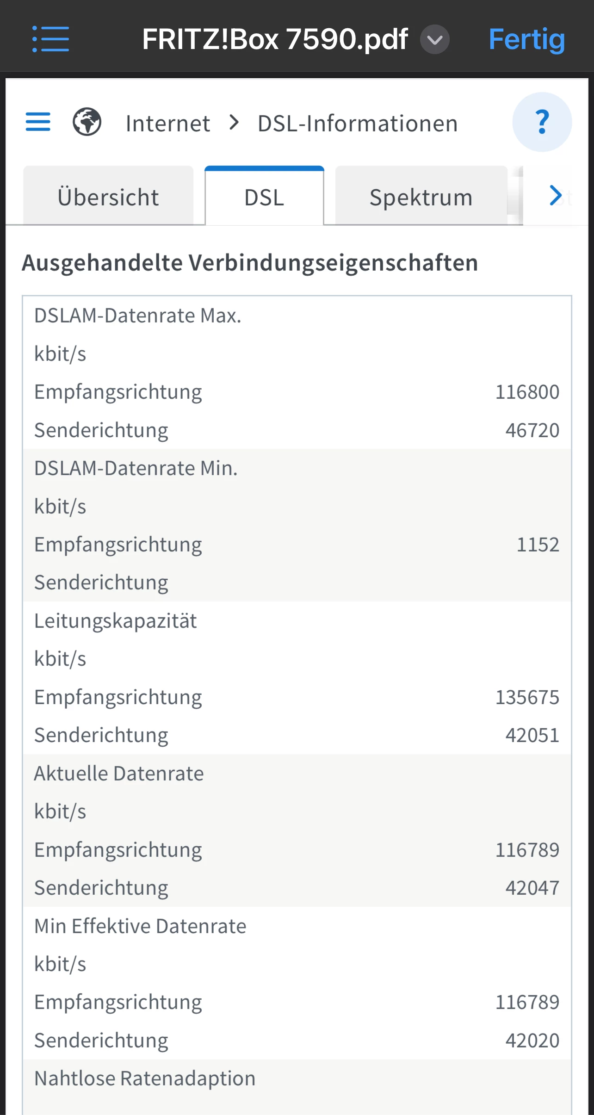Viewport: 594px width, 1115px height.
Task: Open help with the question mark icon
Action: point(542,122)
